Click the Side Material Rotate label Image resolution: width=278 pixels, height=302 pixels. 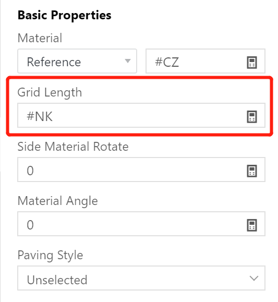[x=73, y=147]
